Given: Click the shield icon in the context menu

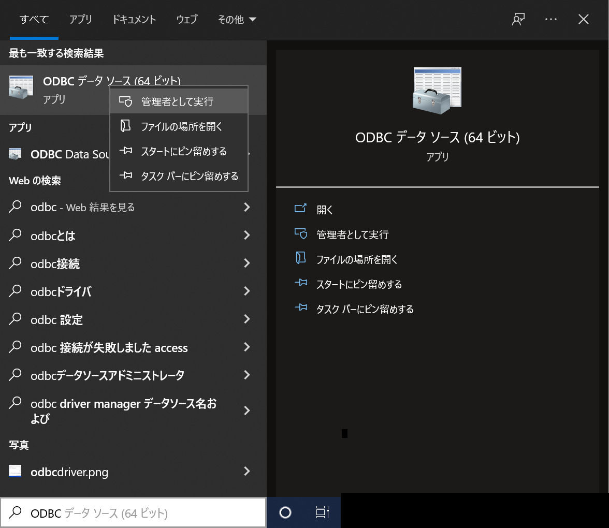Looking at the screenshot, I should pos(125,101).
